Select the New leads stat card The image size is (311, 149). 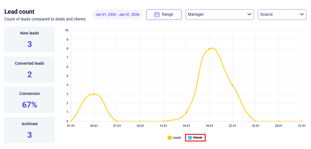pyautogui.click(x=29, y=39)
